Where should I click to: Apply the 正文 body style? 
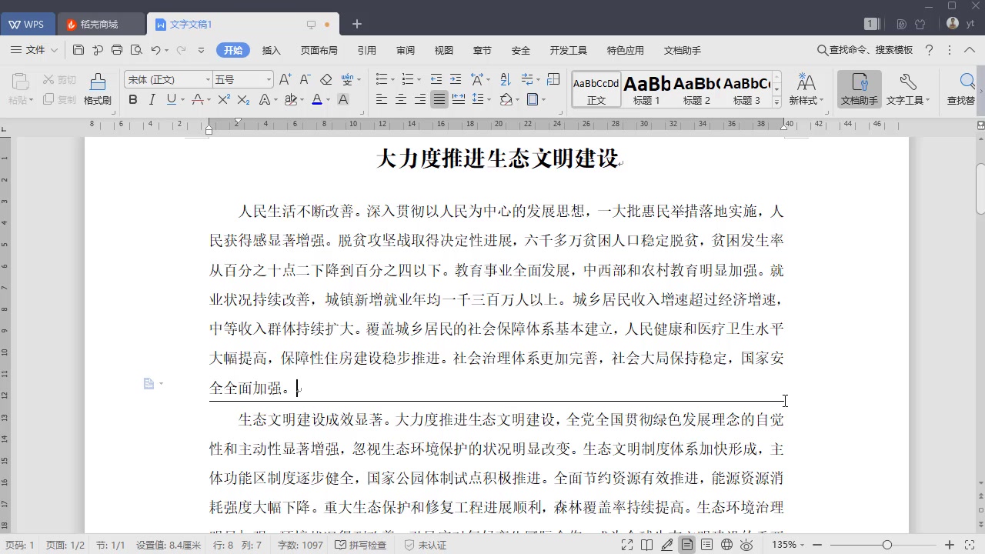click(596, 90)
